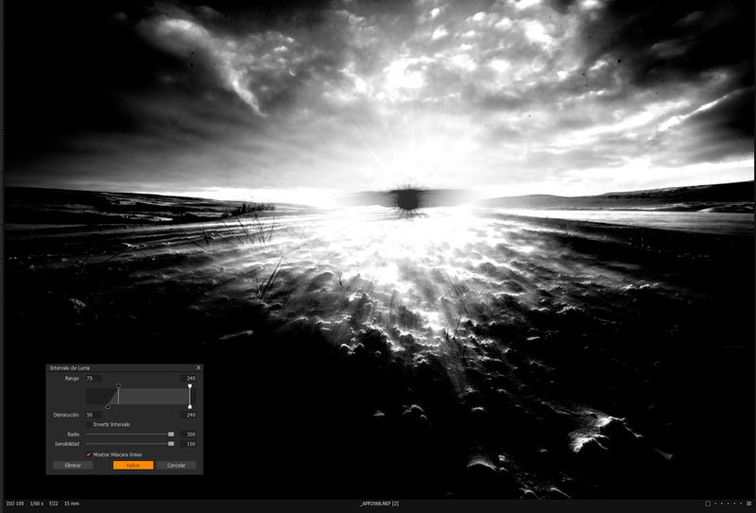Click the Sensibilidad slider handle
Viewport: 756px width, 513px height.
click(x=171, y=443)
